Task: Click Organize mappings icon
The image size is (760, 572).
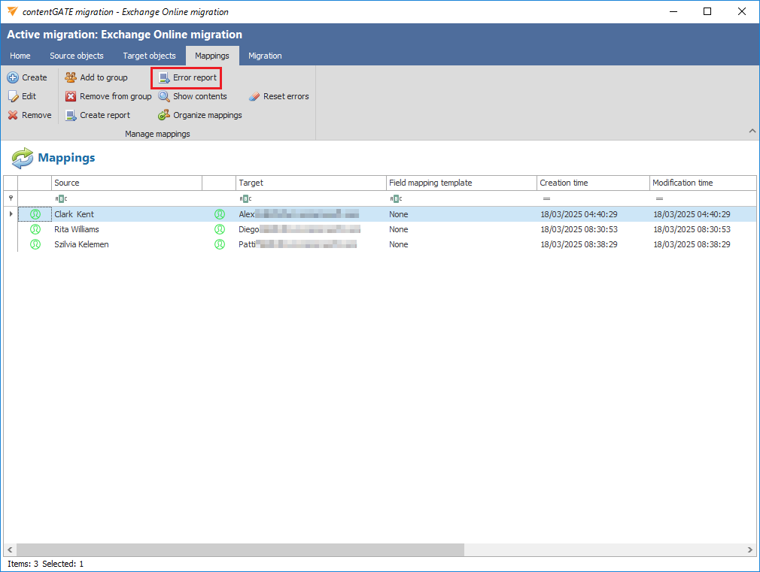Action: (x=164, y=115)
